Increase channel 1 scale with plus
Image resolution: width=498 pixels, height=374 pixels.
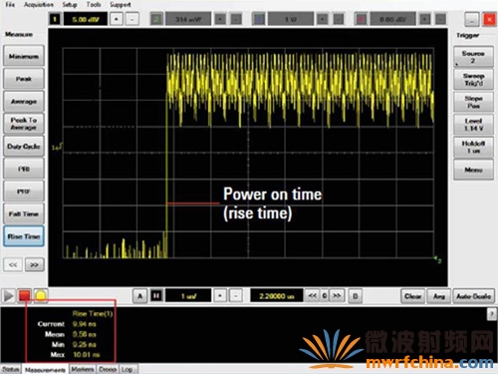117,19
